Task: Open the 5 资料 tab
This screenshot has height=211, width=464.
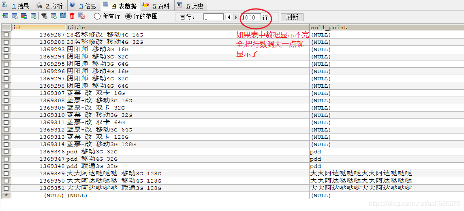Action: (x=157, y=5)
